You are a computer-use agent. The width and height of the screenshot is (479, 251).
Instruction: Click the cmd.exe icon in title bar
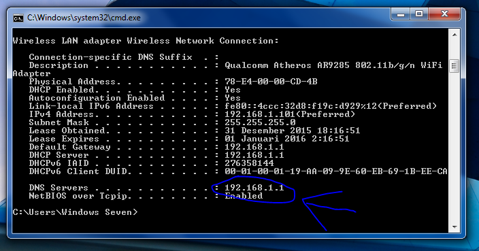18,18
